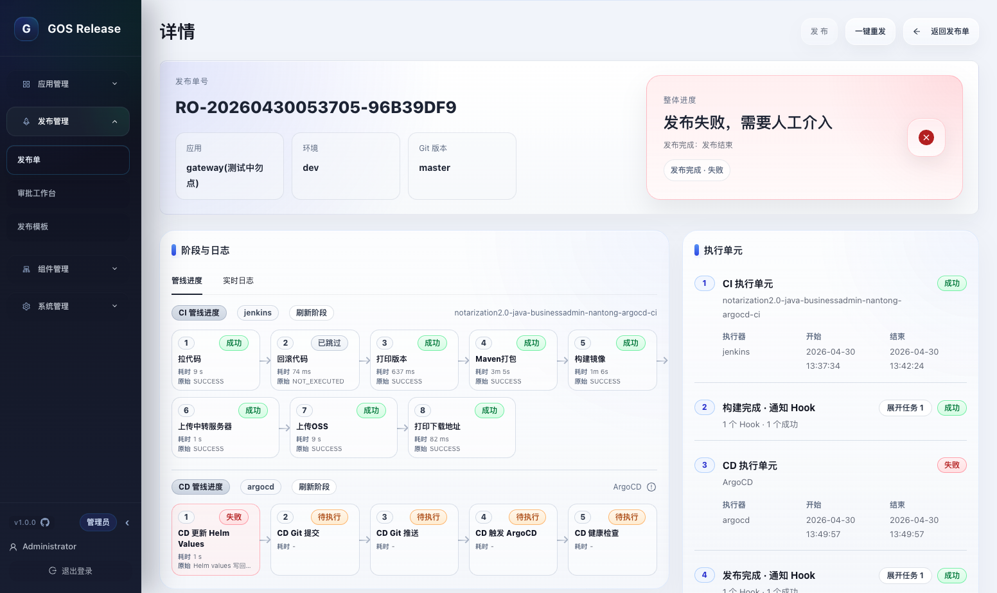Click 刷新阶段 in CI 管线进度 row
Screen dimensions: 997x593
pos(312,313)
